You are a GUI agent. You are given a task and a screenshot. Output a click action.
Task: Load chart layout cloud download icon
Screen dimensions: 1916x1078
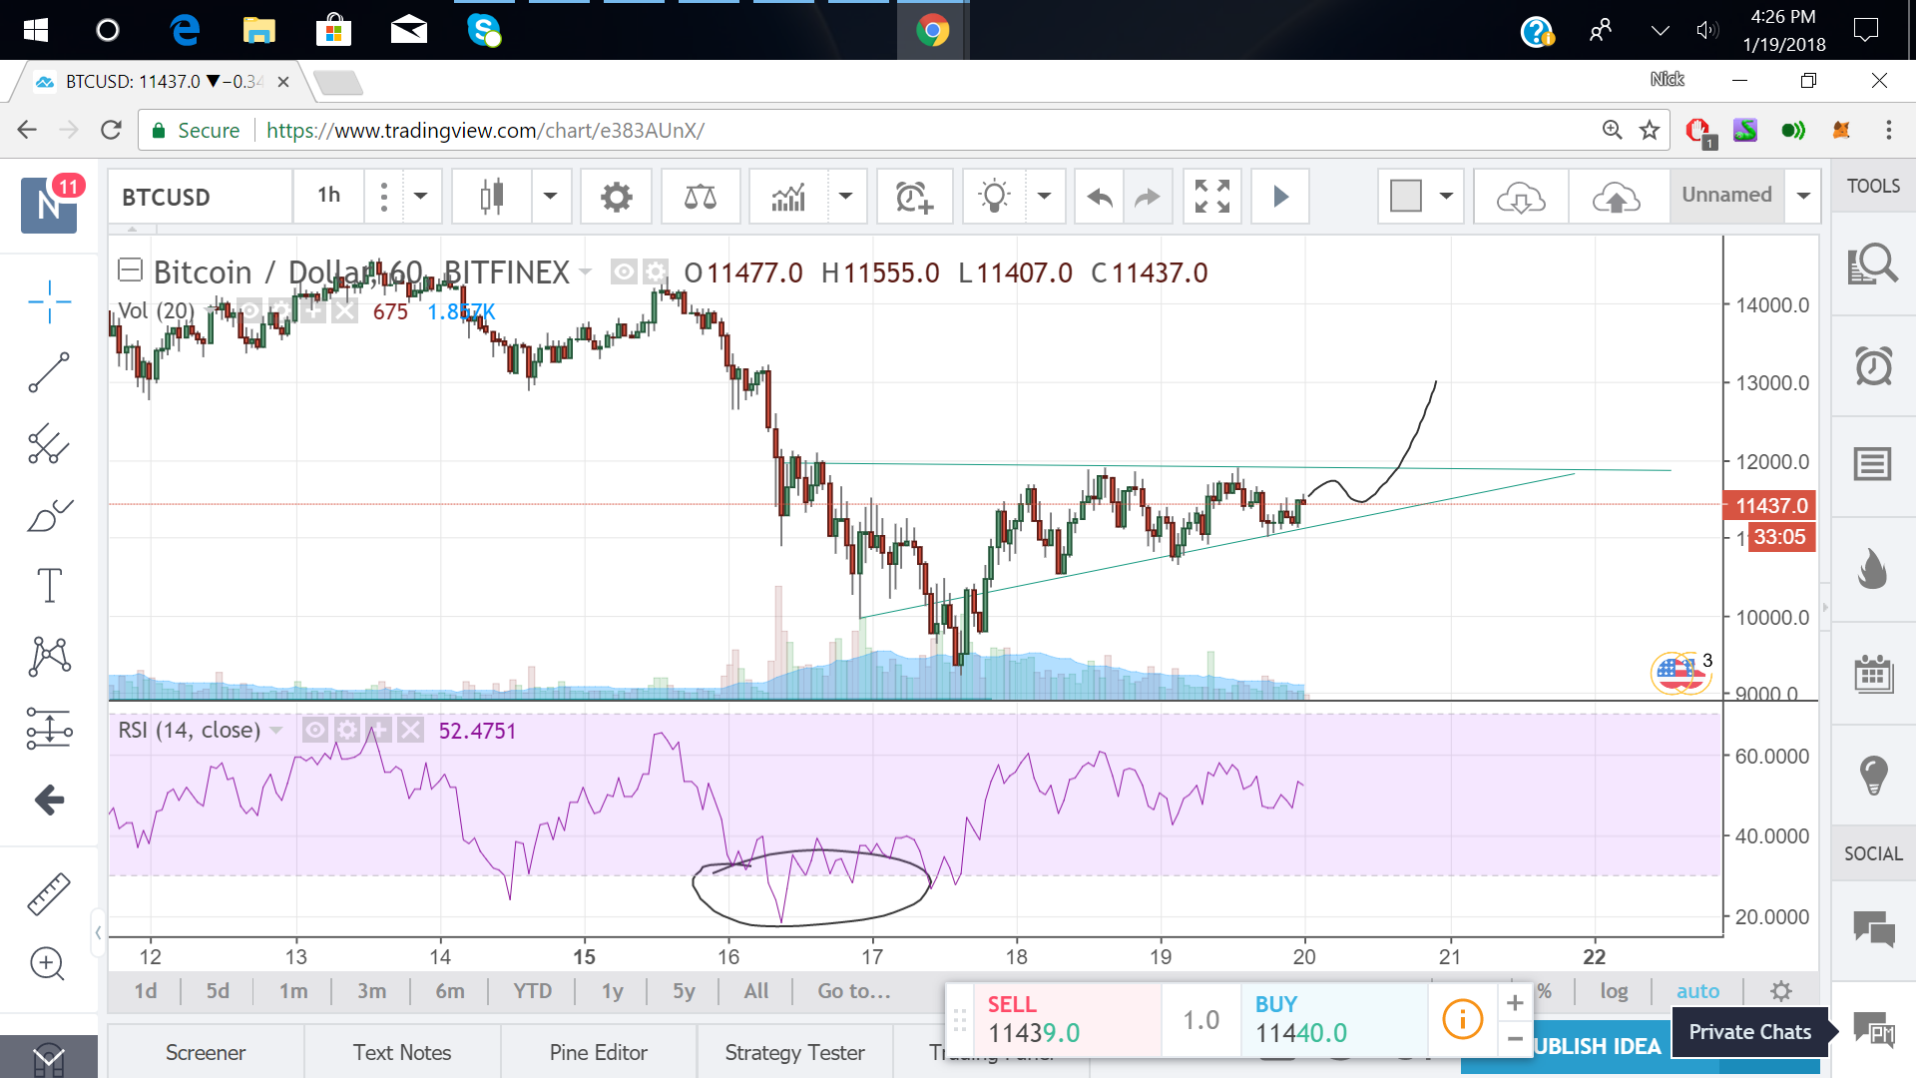coord(1521,197)
